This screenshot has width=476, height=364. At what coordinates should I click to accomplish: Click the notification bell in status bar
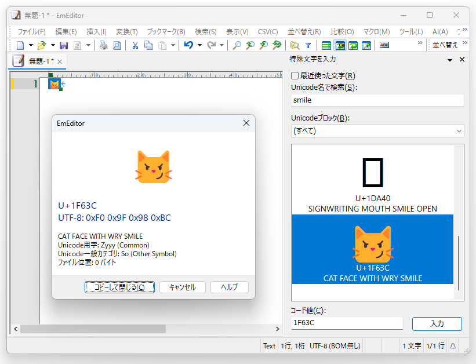(453, 346)
